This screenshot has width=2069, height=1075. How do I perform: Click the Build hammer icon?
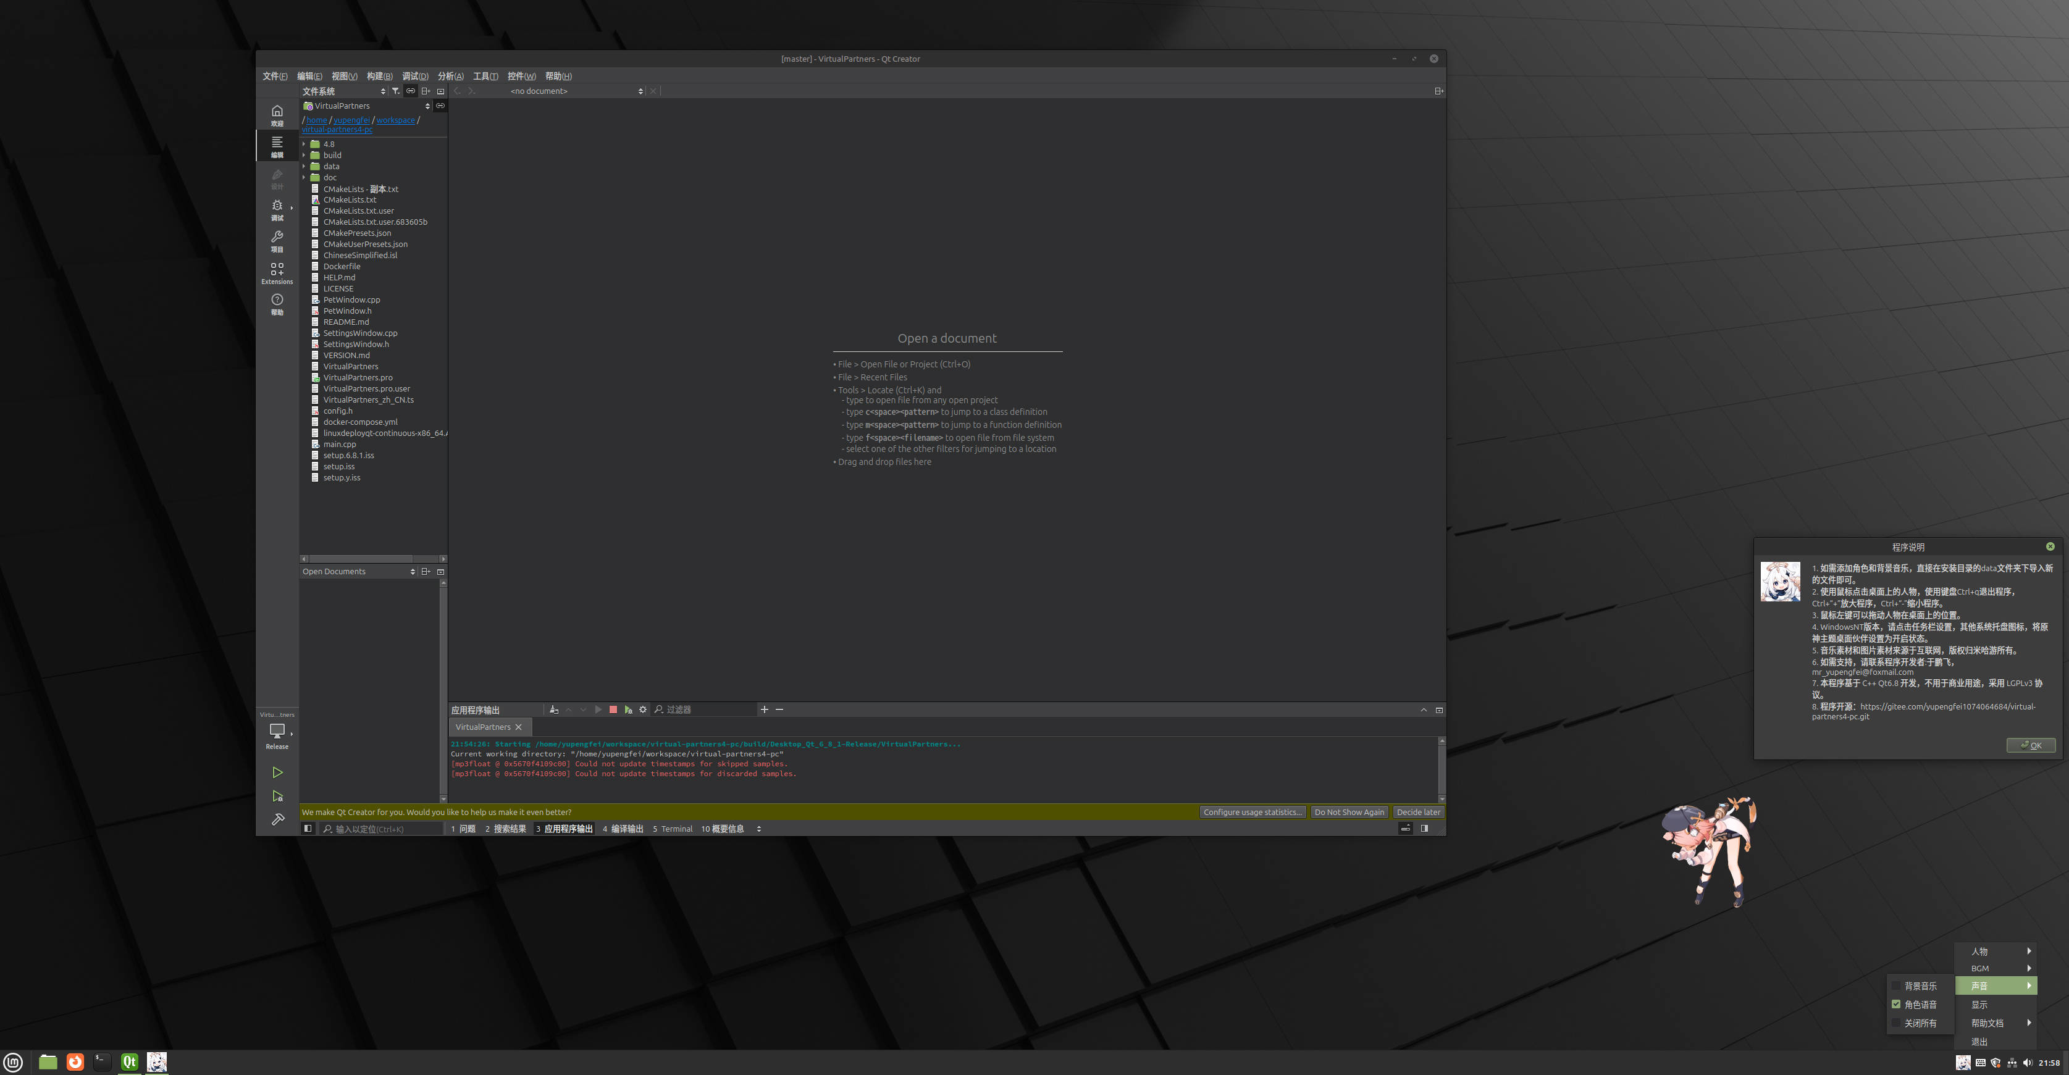[x=277, y=820]
